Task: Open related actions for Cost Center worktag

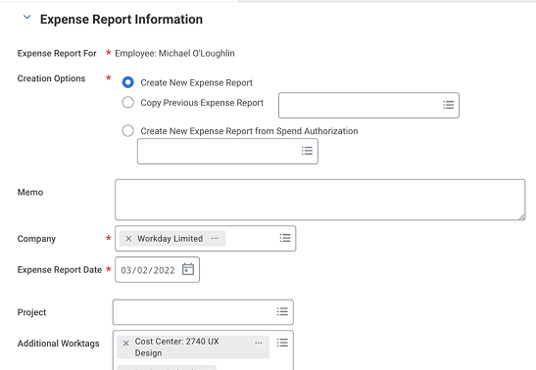Action: click(x=259, y=343)
